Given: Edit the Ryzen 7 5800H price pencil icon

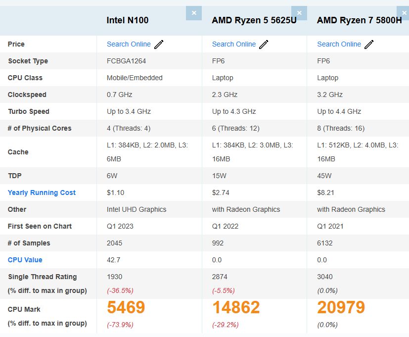Looking at the screenshot, I should pos(369,45).
